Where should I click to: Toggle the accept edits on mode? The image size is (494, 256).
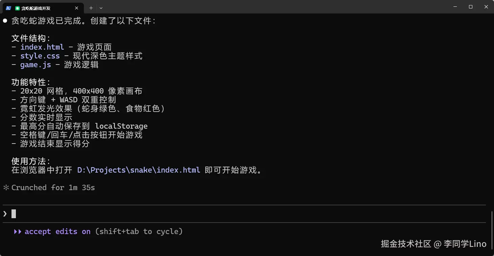(x=57, y=232)
